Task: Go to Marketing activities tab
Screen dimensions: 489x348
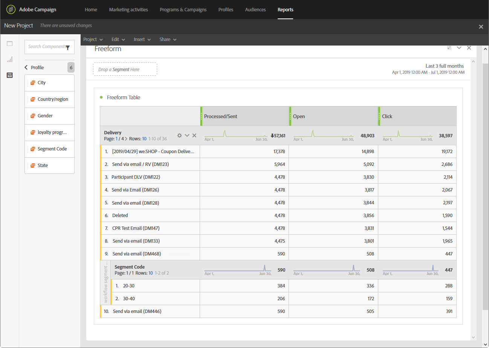Action: pos(128,10)
